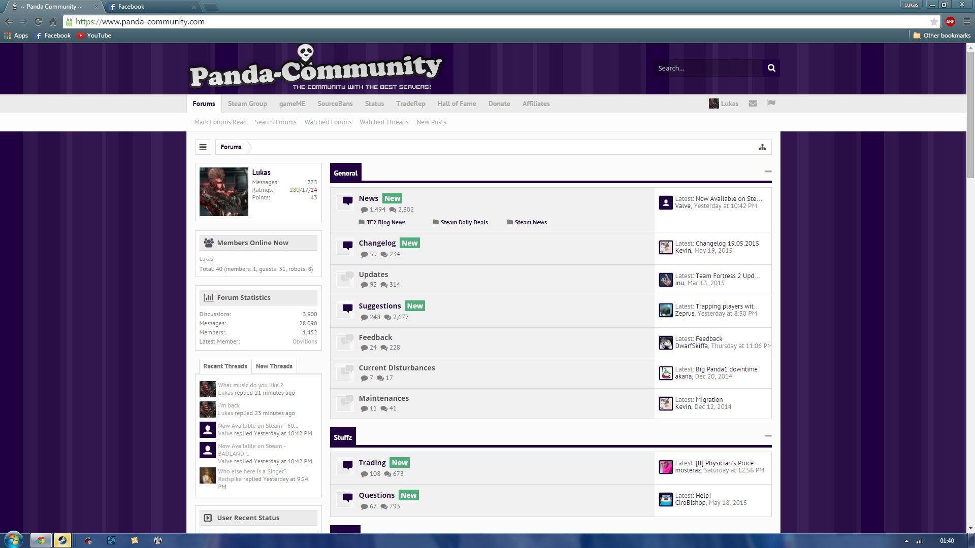Viewport: 975px width, 548px height.
Task: Open Steam from the Windows taskbar
Action: pyautogui.click(x=62, y=540)
